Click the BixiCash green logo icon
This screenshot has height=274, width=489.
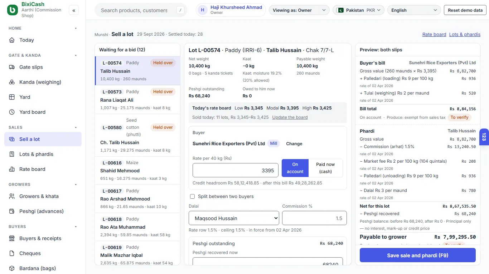pyautogui.click(x=13, y=10)
